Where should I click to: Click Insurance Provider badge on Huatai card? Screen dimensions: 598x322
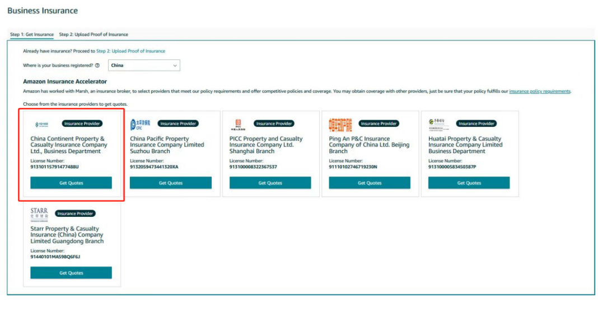tap(476, 124)
